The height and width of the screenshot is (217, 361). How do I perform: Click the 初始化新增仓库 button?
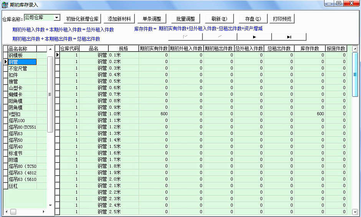tap(82, 19)
